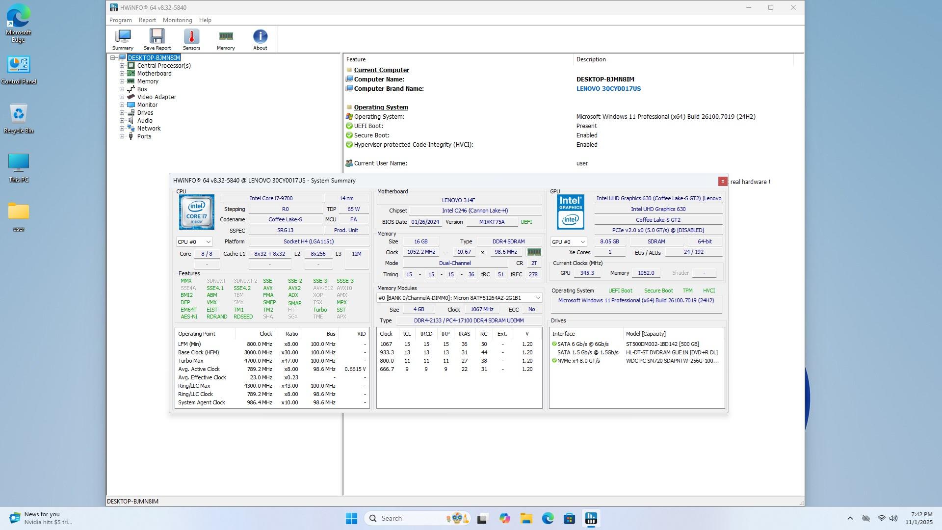The image size is (942, 530).
Task: Open the News for you widget
Action: pyautogui.click(x=42, y=518)
